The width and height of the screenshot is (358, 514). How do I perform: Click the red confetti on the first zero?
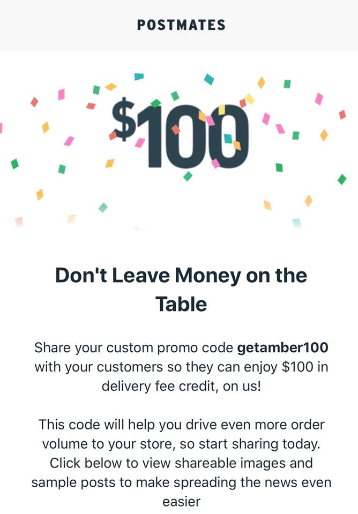coord(176,130)
